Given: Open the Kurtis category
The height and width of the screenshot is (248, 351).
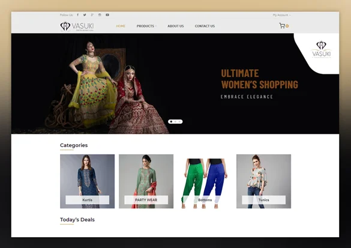Looking at the screenshot, I should [88, 181].
